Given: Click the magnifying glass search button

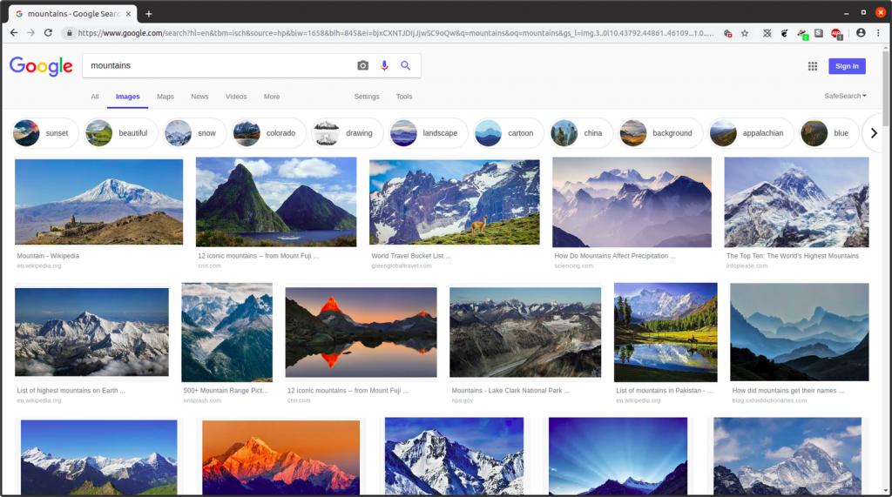Looking at the screenshot, I should coord(405,66).
